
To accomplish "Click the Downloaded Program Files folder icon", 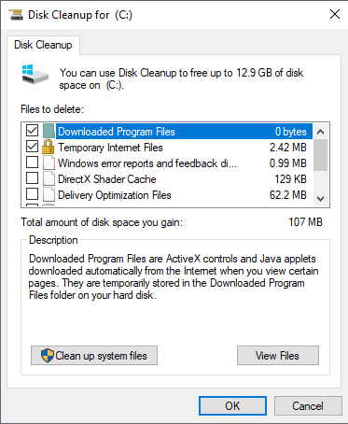I will click(49, 131).
